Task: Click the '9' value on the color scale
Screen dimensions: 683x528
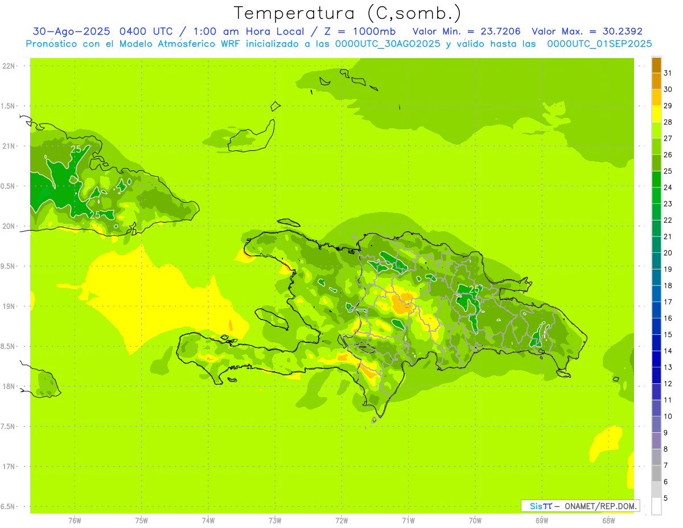Action: pyautogui.click(x=666, y=433)
